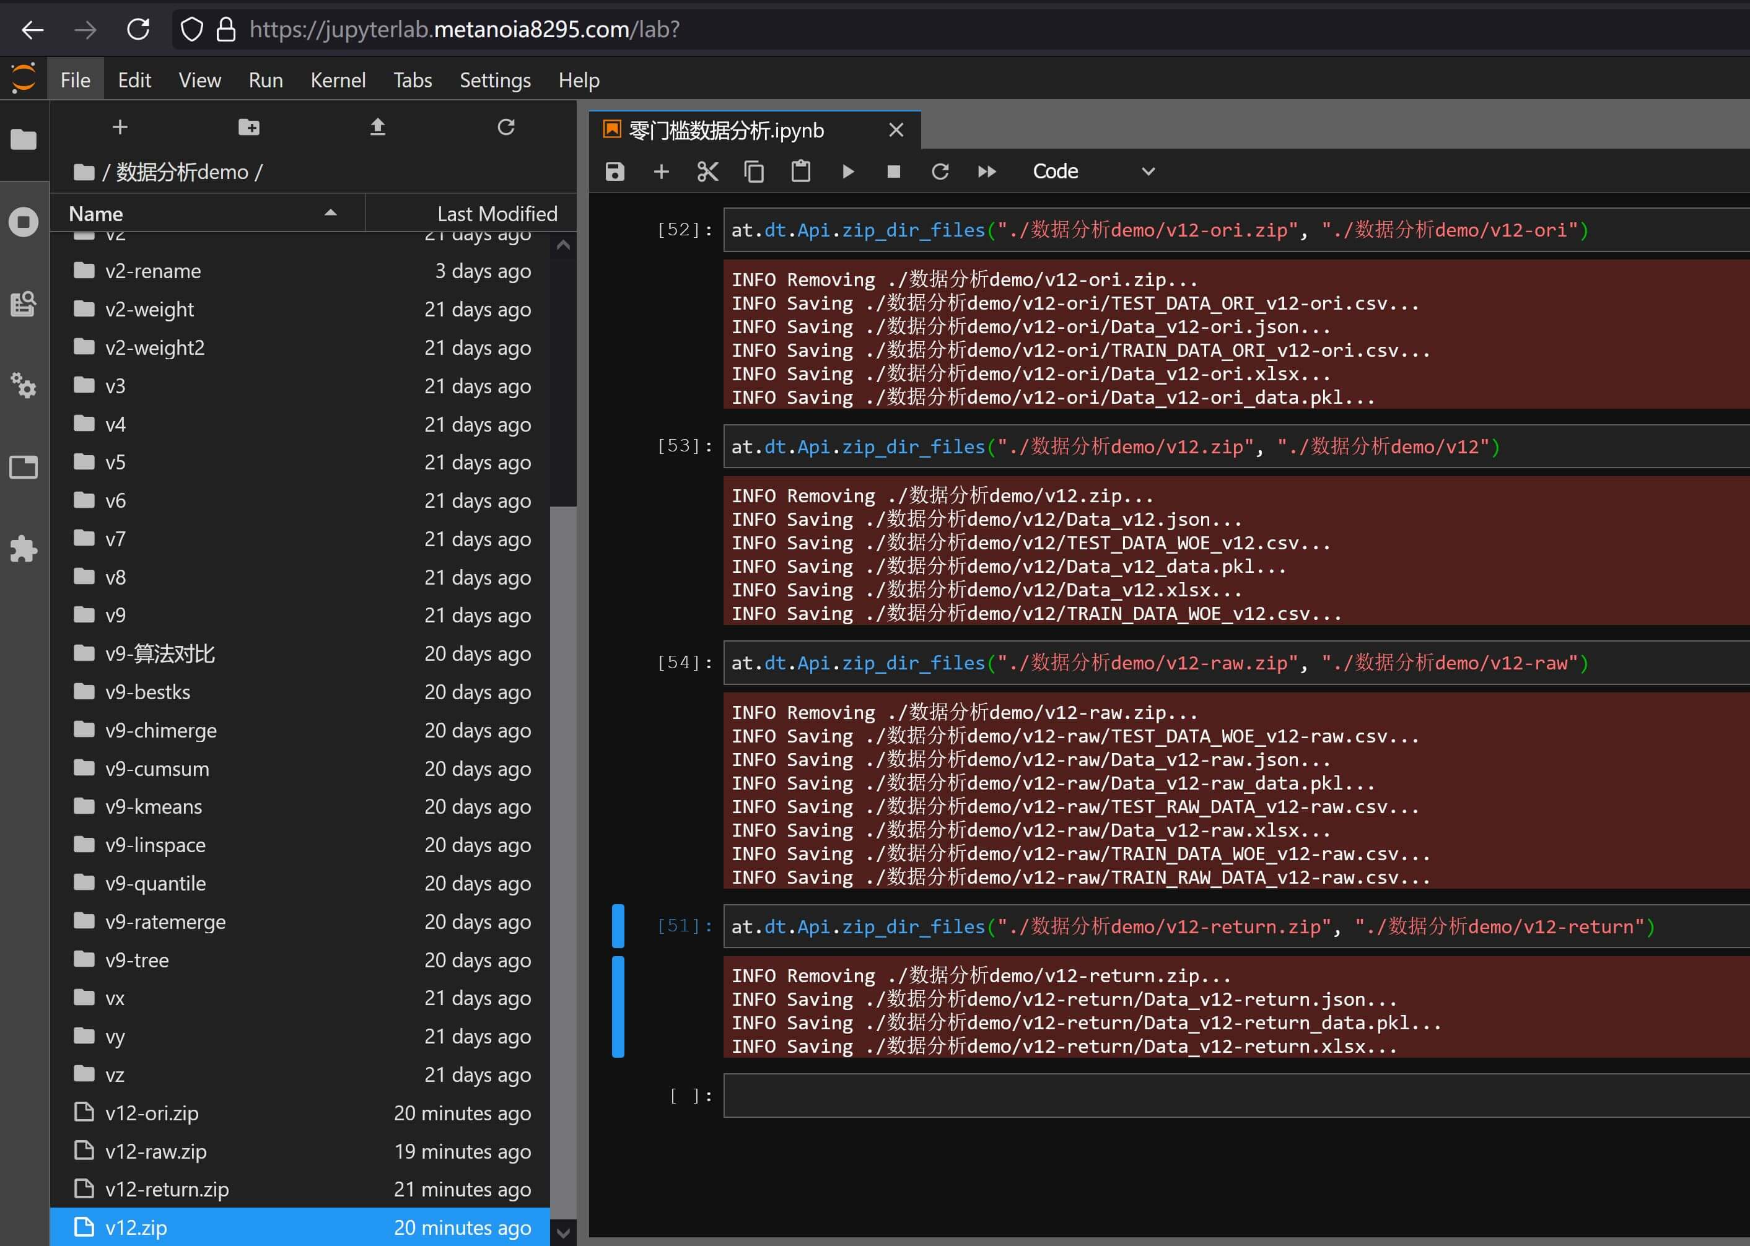Click the upload files icon

377,126
